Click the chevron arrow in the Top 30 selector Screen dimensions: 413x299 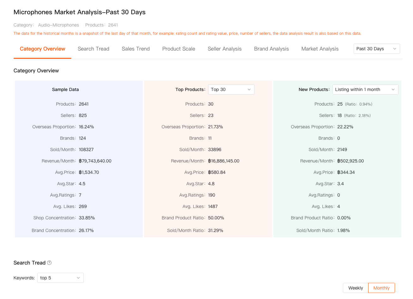tap(249, 89)
